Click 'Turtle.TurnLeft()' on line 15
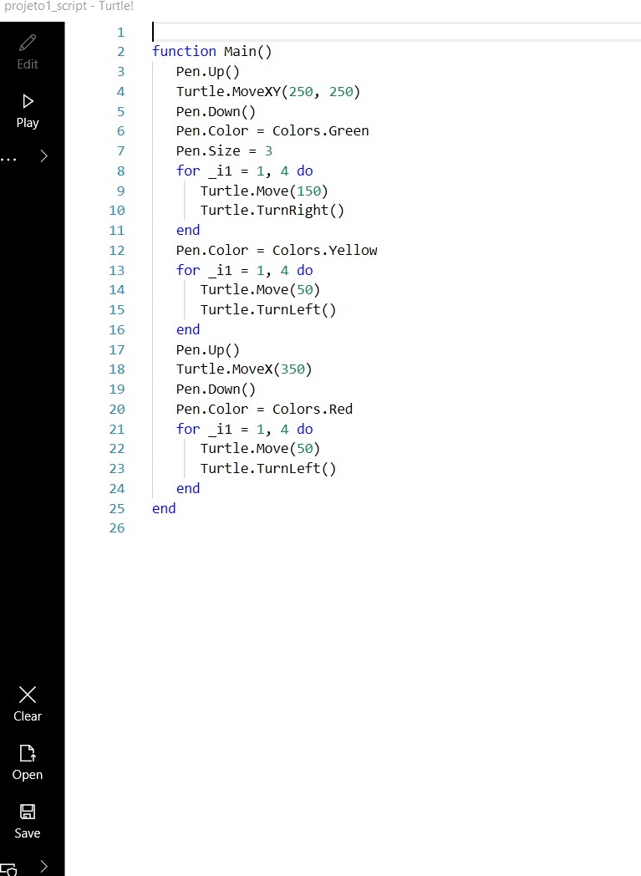This screenshot has width=641, height=876. tap(268, 309)
